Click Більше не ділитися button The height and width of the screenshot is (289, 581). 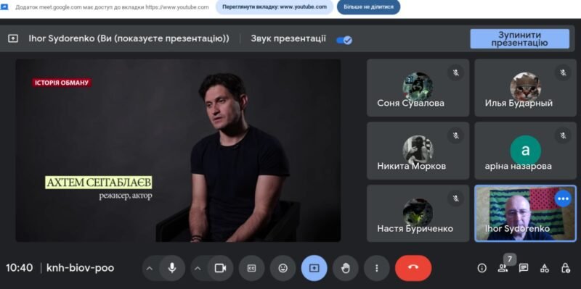(368, 7)
